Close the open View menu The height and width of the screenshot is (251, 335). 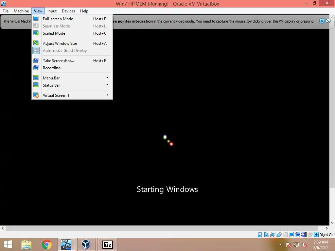[38, 11]
